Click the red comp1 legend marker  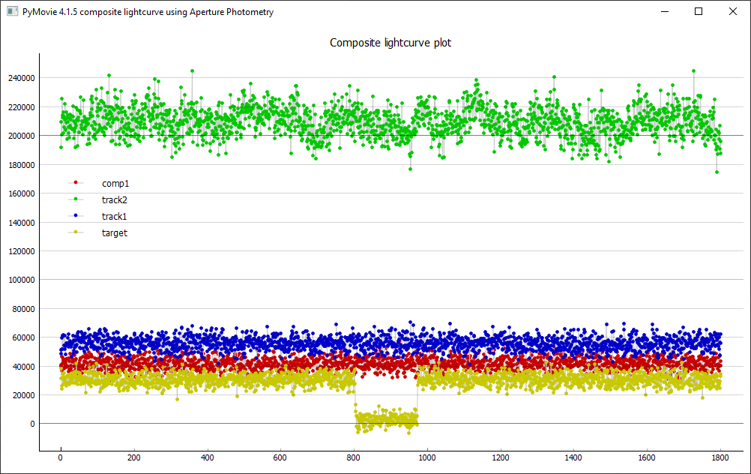[x=76, y=183]
